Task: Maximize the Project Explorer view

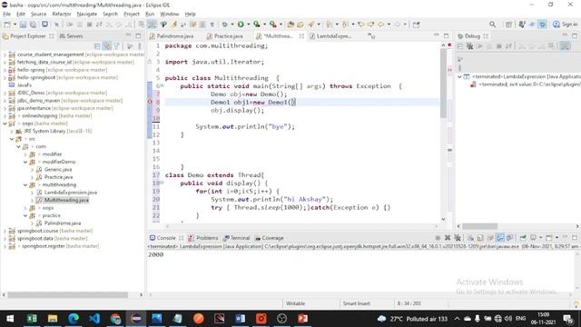Action: pos(138,35)
